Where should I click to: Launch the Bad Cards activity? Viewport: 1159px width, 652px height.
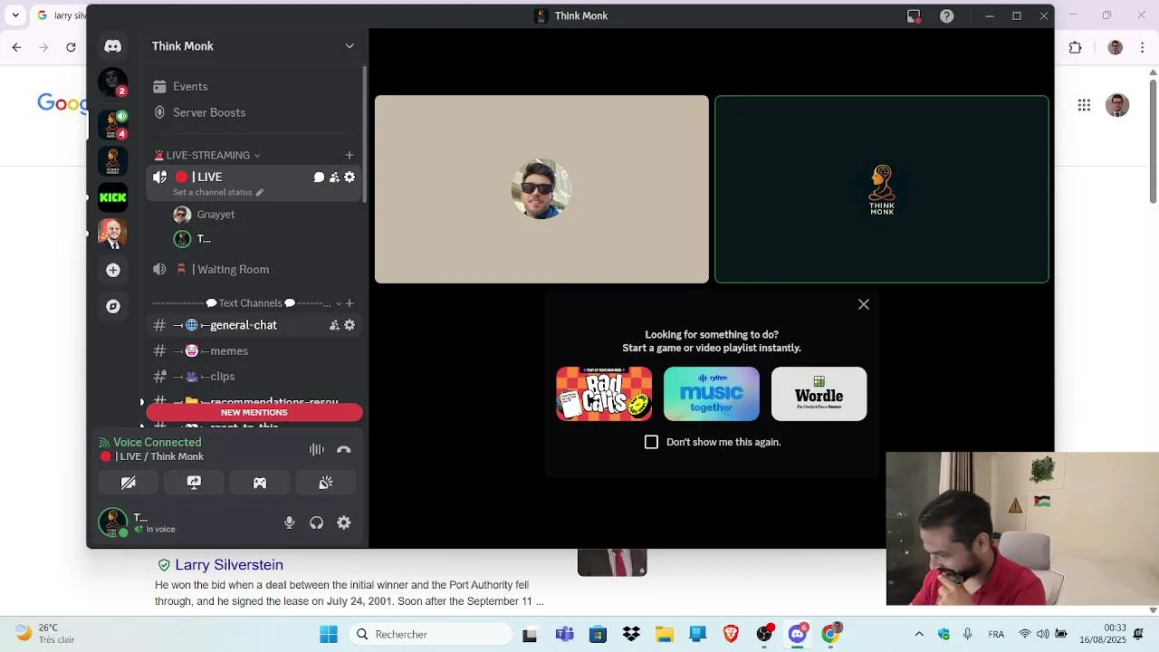click(x=604, y=394)
